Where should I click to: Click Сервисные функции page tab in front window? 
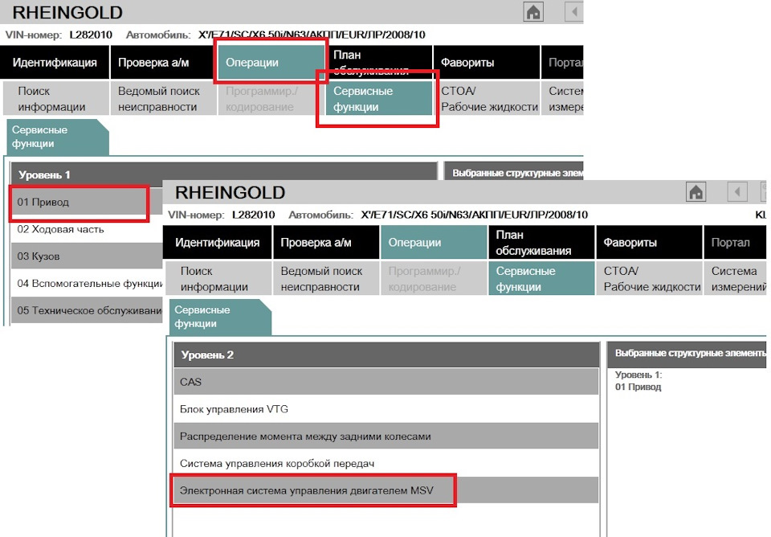(x=220, y=317)
